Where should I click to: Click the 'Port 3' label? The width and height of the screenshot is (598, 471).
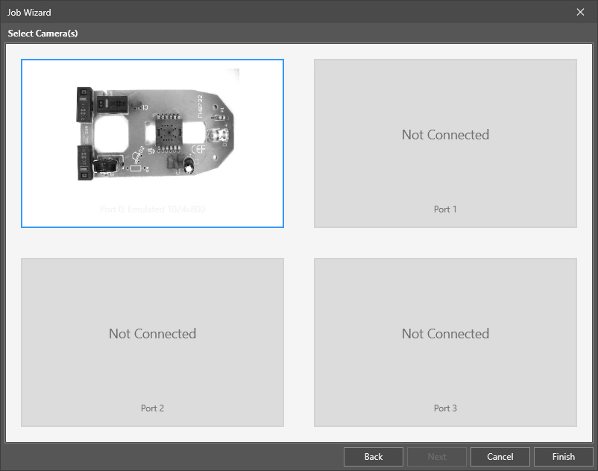tap(445, 408)
